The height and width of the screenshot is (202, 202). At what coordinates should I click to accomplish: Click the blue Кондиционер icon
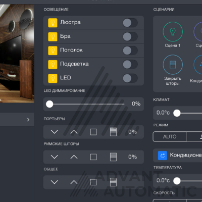pos(163,156)
